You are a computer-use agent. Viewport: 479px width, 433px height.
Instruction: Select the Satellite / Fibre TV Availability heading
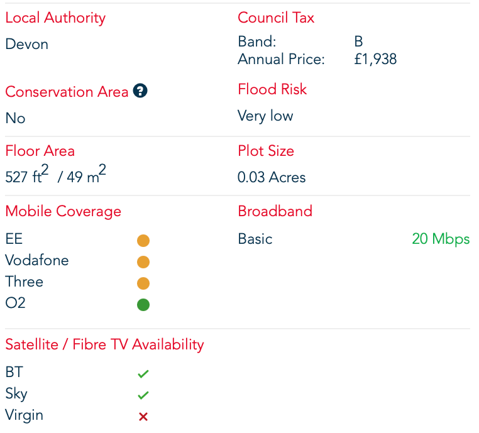coord(104,345)
